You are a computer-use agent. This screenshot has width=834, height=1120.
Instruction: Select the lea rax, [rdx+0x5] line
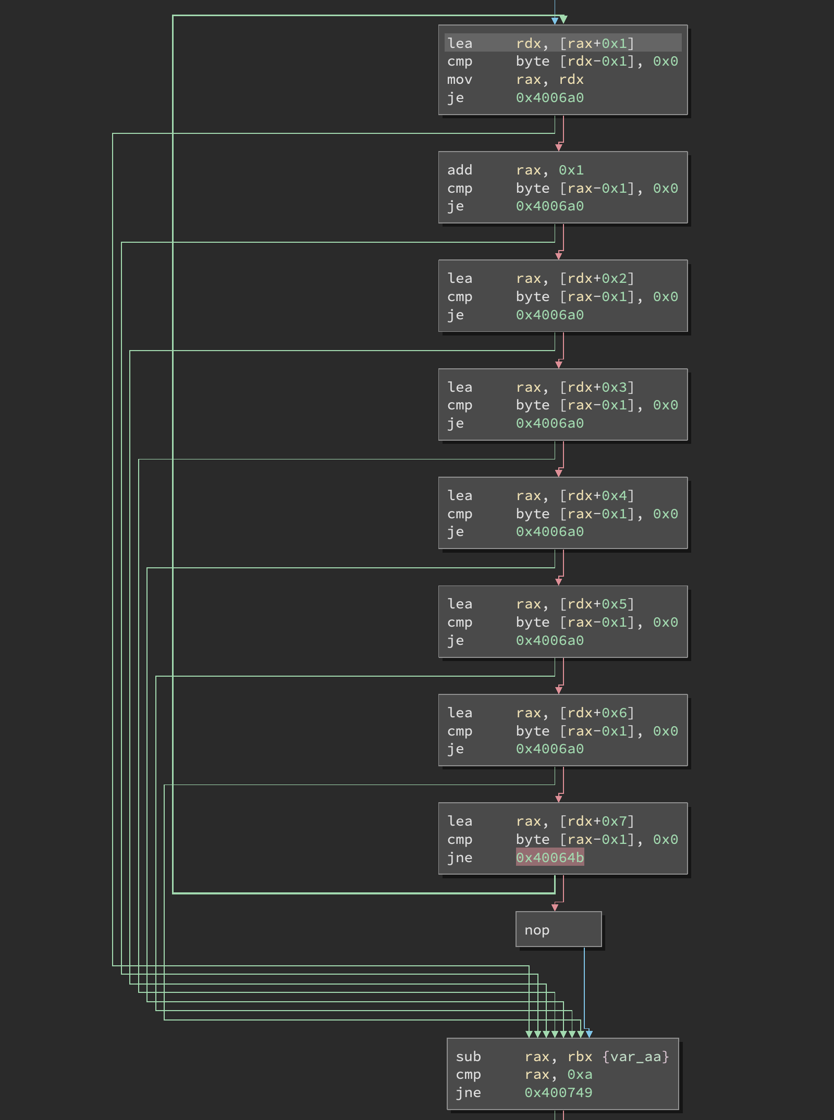click(x=540, y=604)
